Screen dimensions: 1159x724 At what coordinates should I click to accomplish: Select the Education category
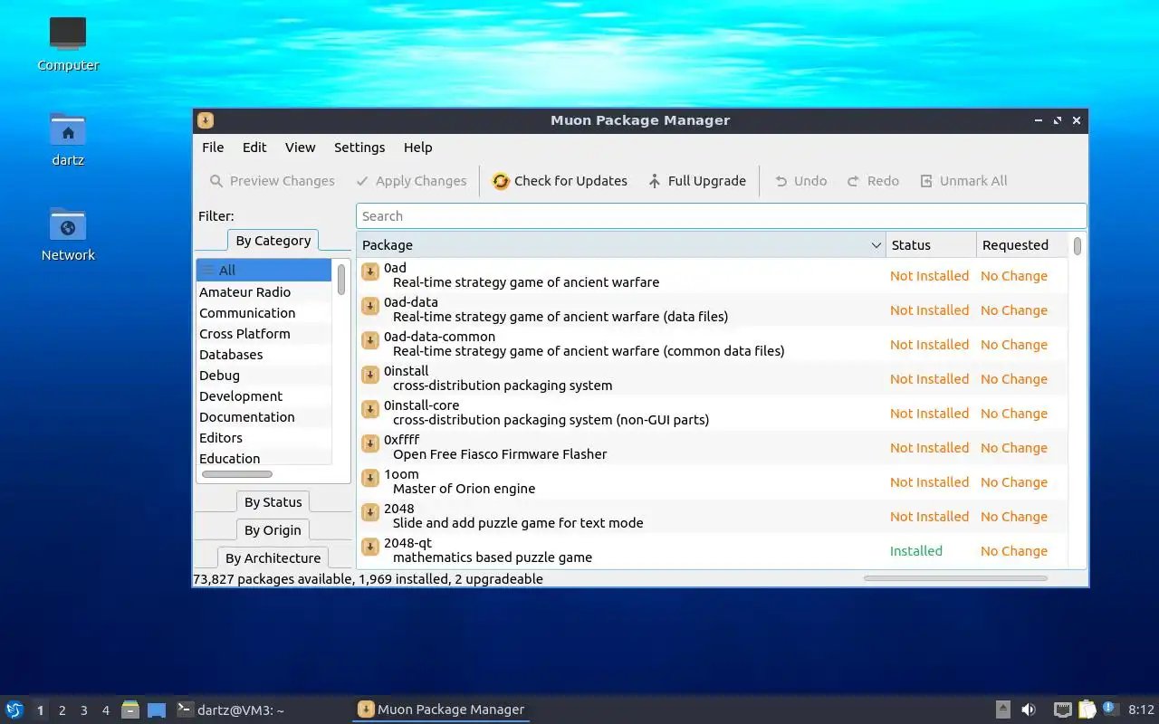click(x=263, y=459)
